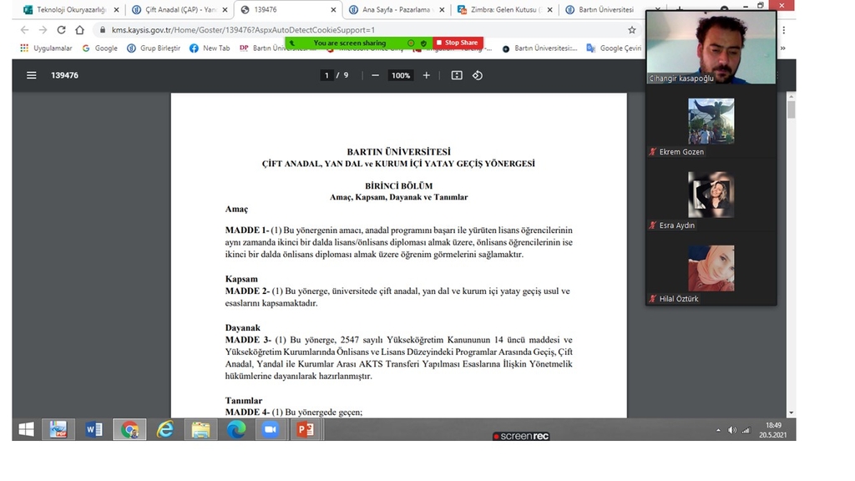Click the fit to page icon
855x481 pixels.
[457, 75]
